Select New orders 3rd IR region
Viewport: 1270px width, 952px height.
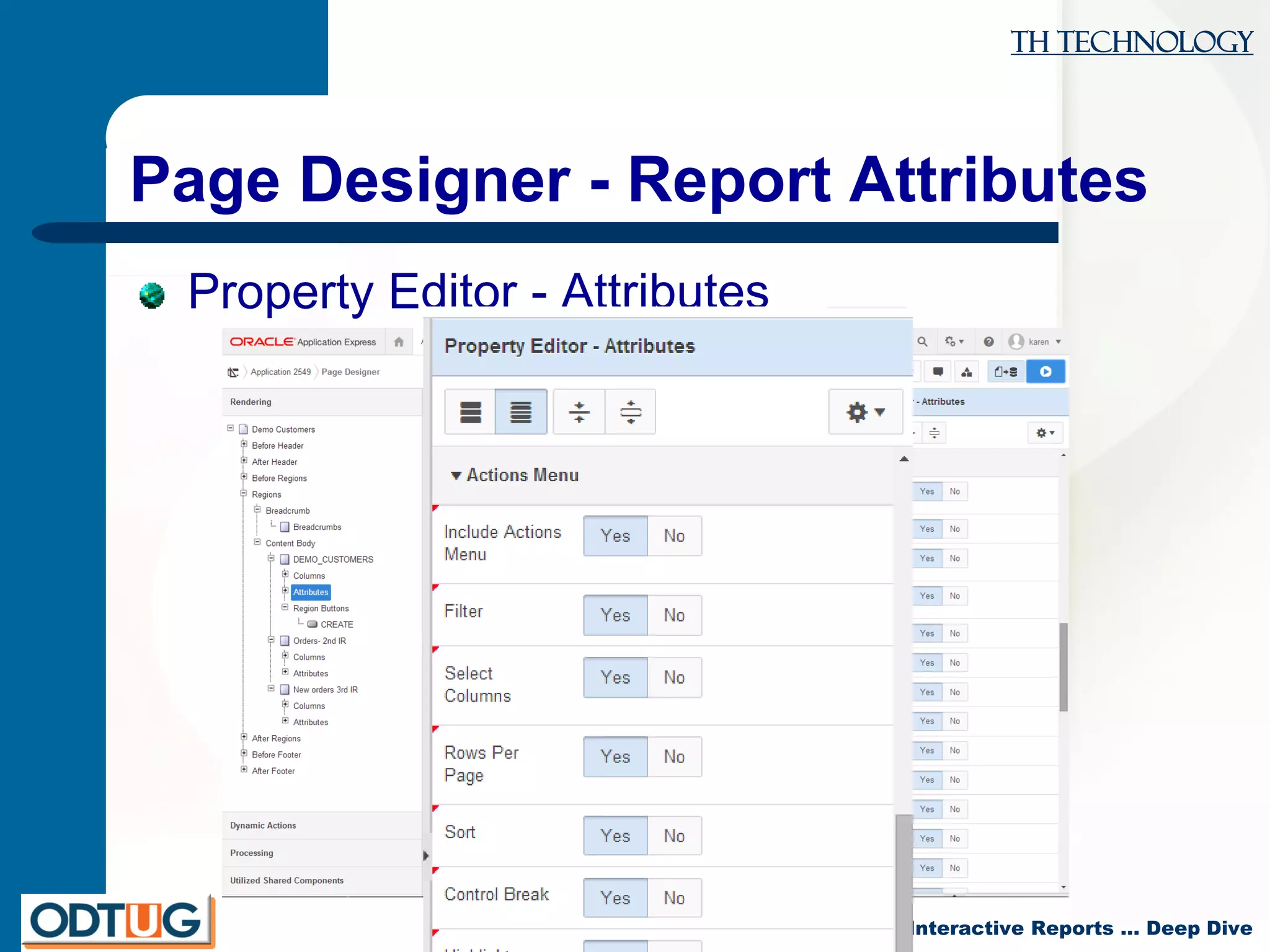click(325, 690)
